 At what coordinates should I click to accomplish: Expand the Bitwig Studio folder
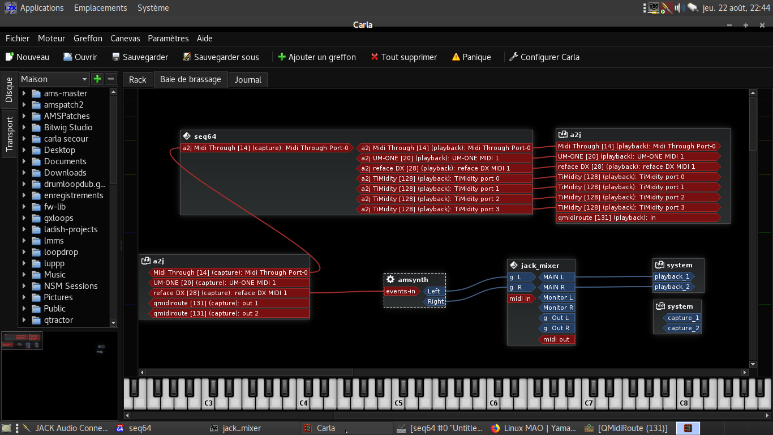point(24,127)
